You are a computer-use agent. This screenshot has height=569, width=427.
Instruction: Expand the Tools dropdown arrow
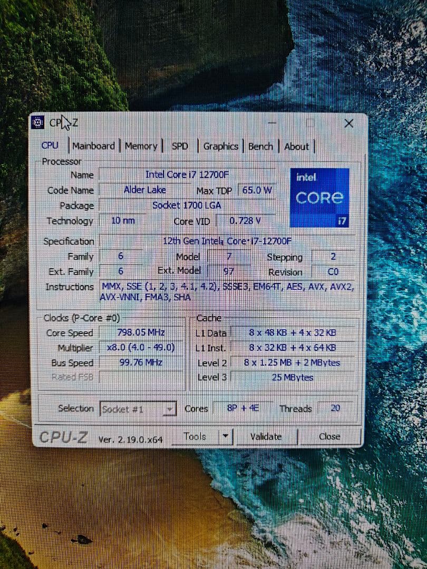click(226, 436)
